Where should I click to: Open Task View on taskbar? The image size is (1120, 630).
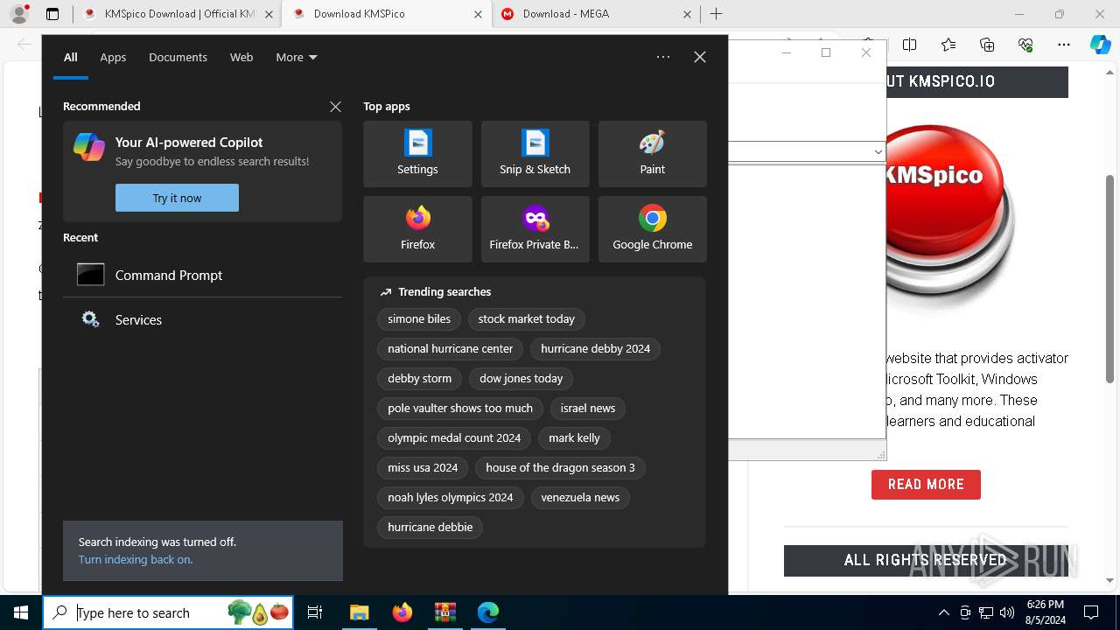(315, 612)
